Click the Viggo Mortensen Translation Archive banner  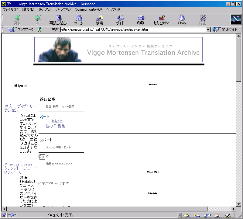pos(118,50)
